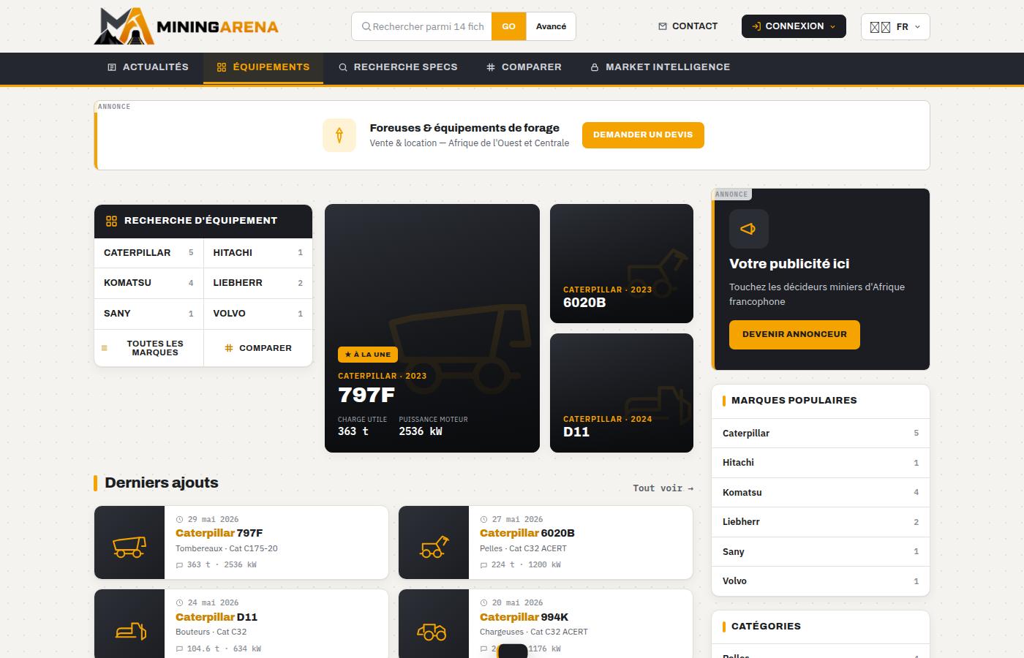Click the megaphone icon in the advertising card
1024x658 pixels.
(748, 229)
